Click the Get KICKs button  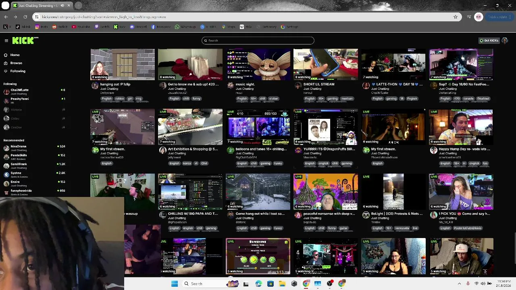coord(489,40)
